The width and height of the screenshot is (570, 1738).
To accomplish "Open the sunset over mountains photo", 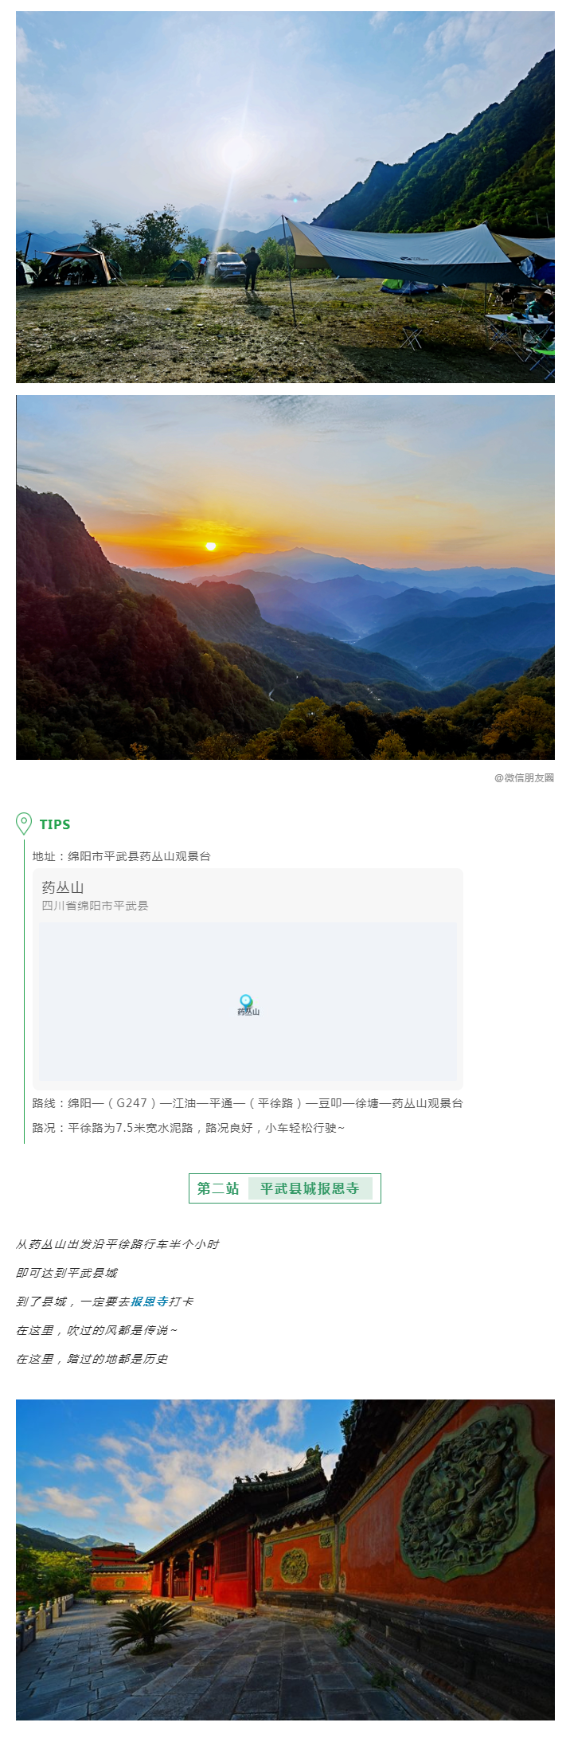I will tap(285, 577).
